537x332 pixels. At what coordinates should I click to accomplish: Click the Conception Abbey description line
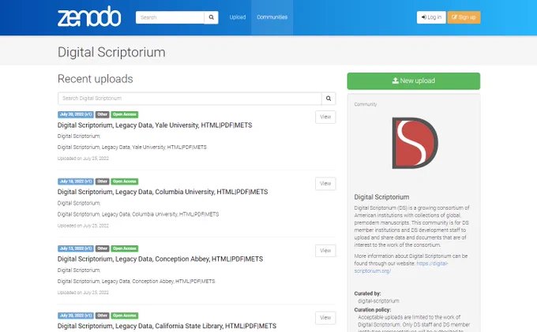(x=137, y=282)
